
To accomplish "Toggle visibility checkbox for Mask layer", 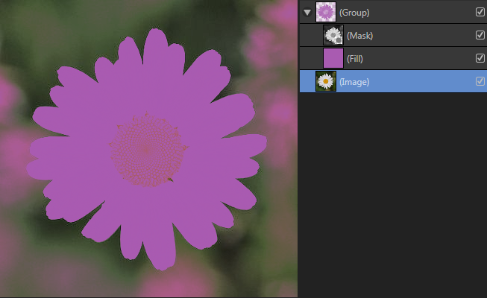I will [480, 35].
